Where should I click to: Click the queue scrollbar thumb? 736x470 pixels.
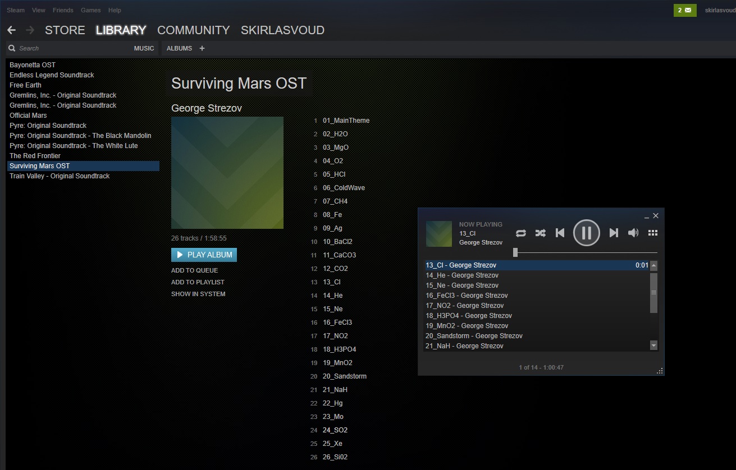[653, 293]
